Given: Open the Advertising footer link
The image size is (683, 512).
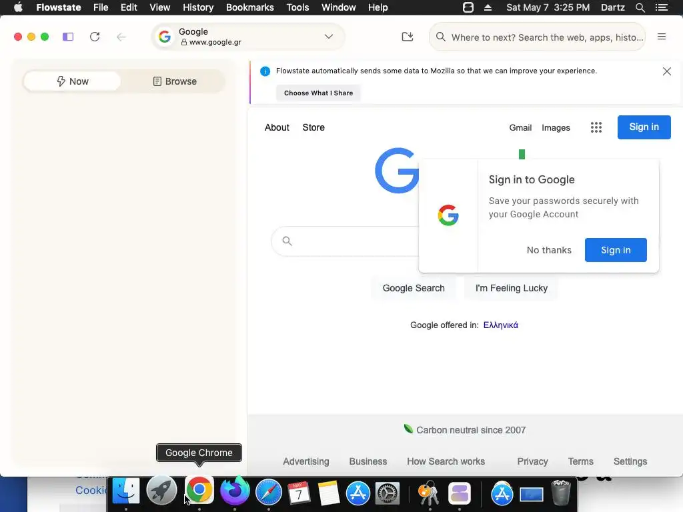Looking at the screenshot, I should [305, 461].
